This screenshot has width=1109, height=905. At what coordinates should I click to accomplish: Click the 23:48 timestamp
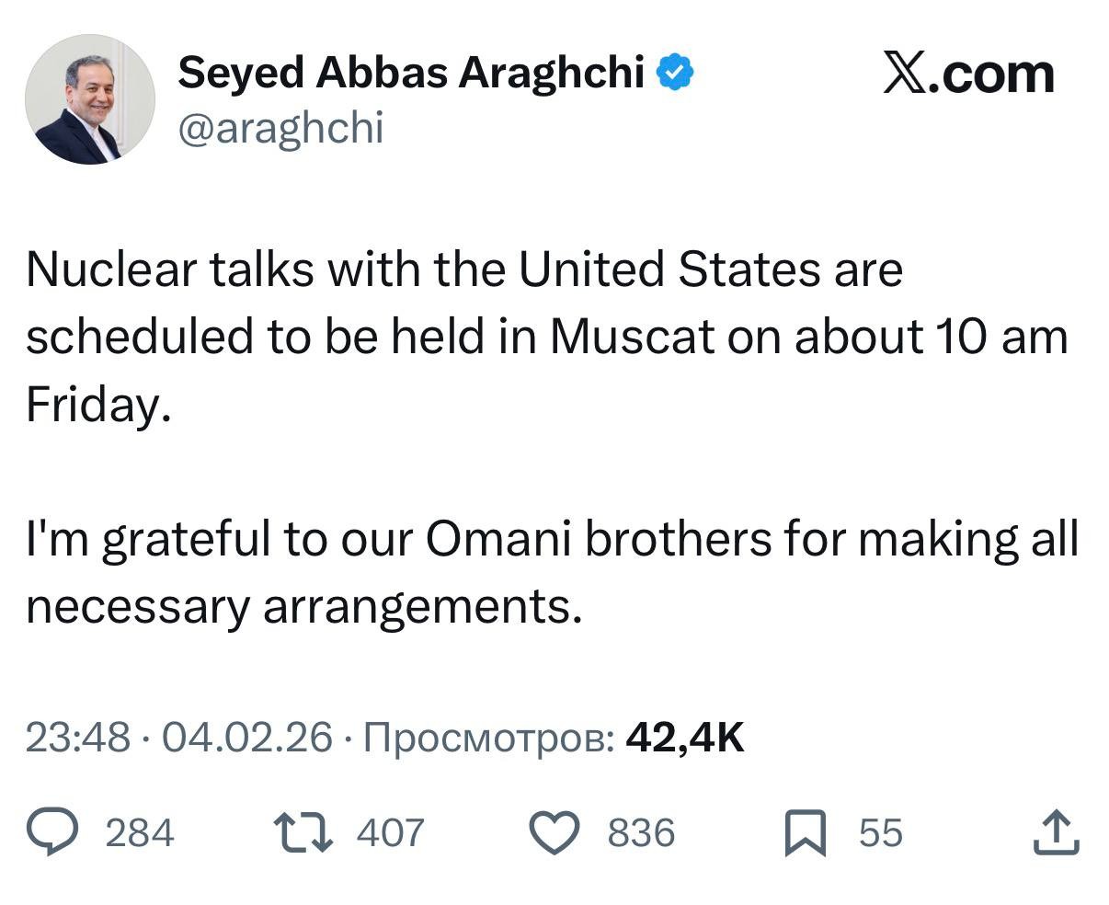[x=77, y=737]
